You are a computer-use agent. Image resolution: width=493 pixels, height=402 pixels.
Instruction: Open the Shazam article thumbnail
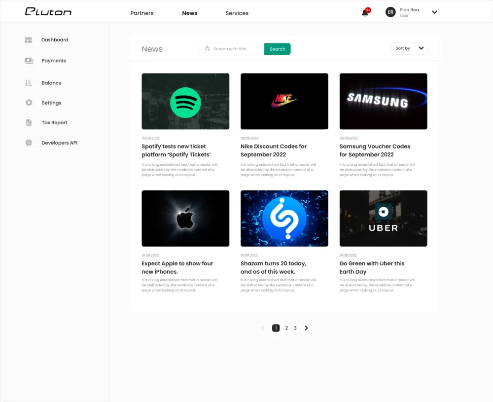point(284,219)
